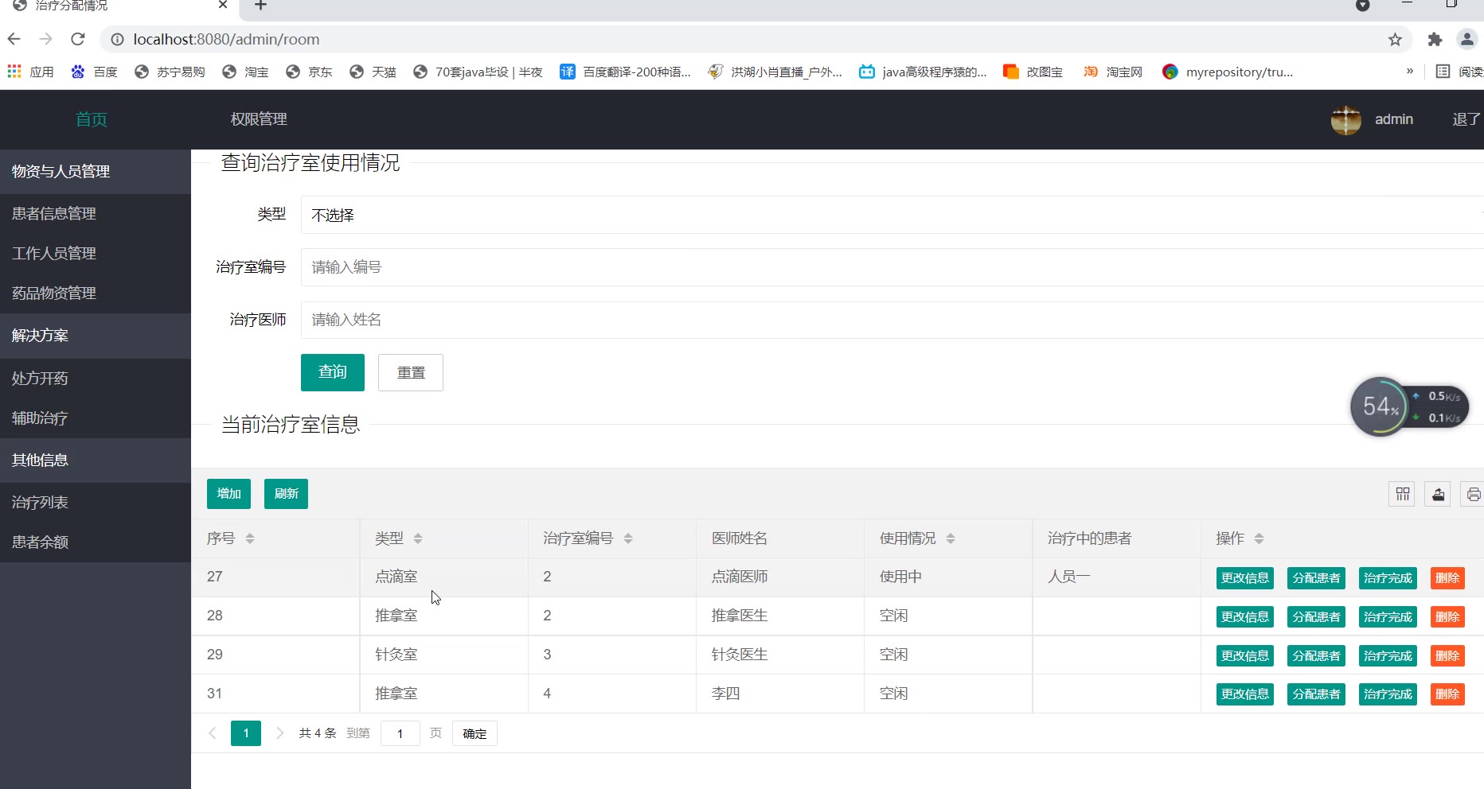Go to the next page of the table

pyautogui.click(x=279, y=733)
